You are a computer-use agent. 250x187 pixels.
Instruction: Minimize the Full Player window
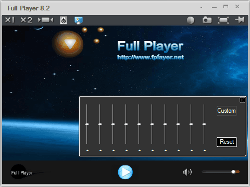point(214,8)
